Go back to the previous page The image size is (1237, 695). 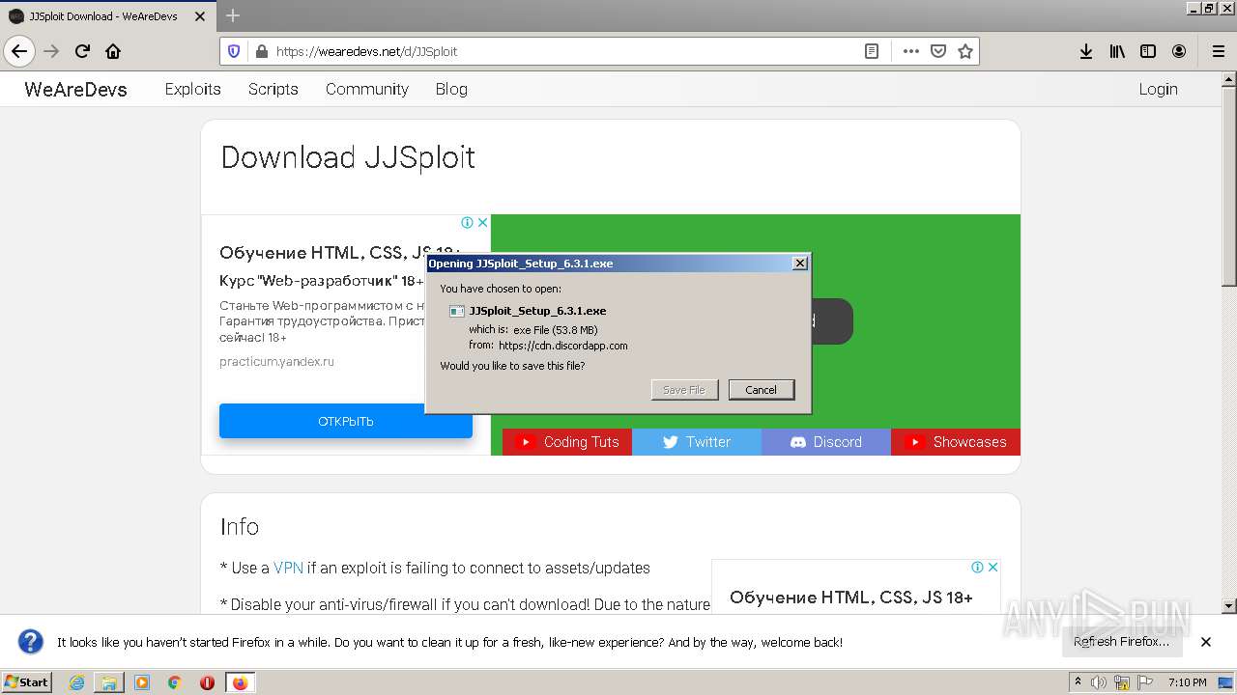tap(19, 51)
